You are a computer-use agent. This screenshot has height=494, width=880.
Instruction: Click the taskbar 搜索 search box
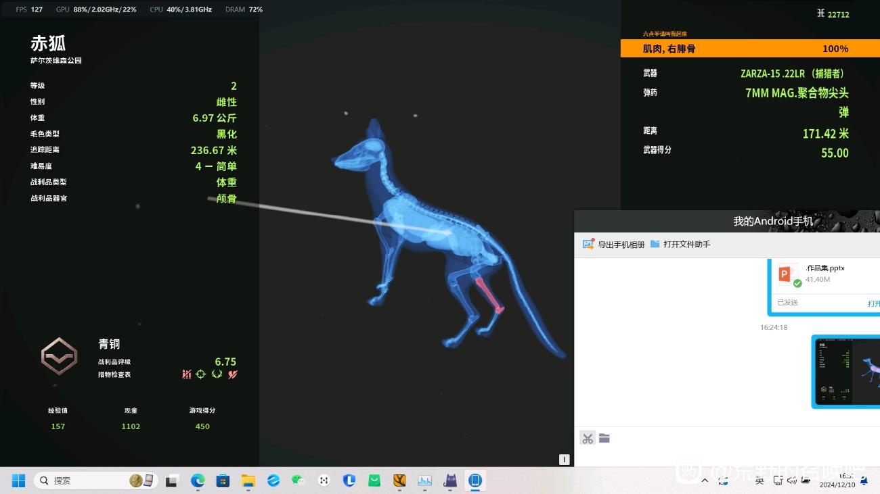[x=95, y=480]
